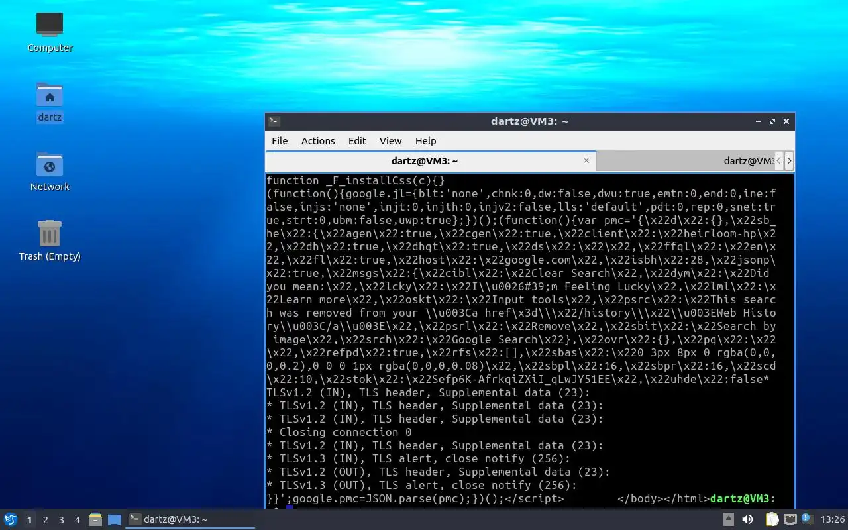848x530 pixels.
Task: Click the 'function _F_installCss(c){}' line
Action: (x=355, y=180)
